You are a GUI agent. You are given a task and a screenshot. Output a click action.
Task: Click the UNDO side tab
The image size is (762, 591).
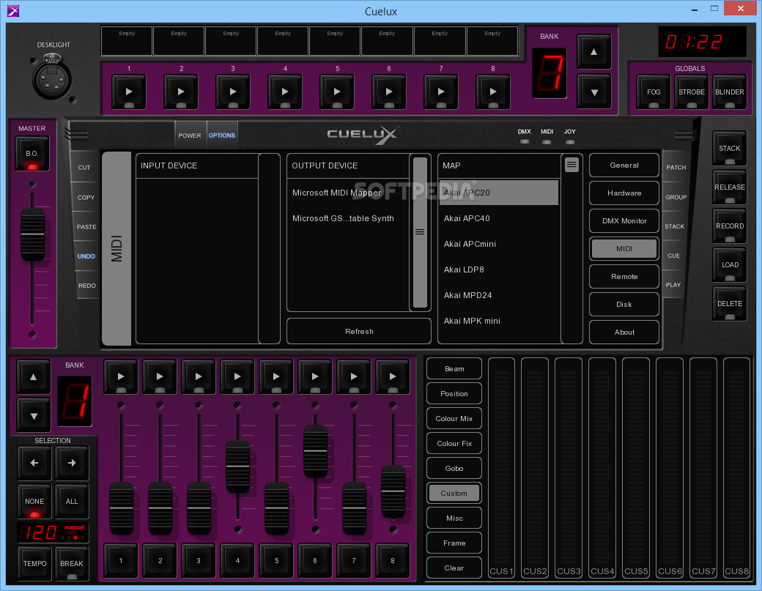tap(86, 256)
